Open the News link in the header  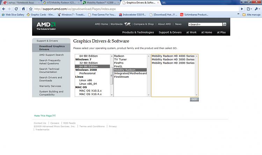click(178, 24)
